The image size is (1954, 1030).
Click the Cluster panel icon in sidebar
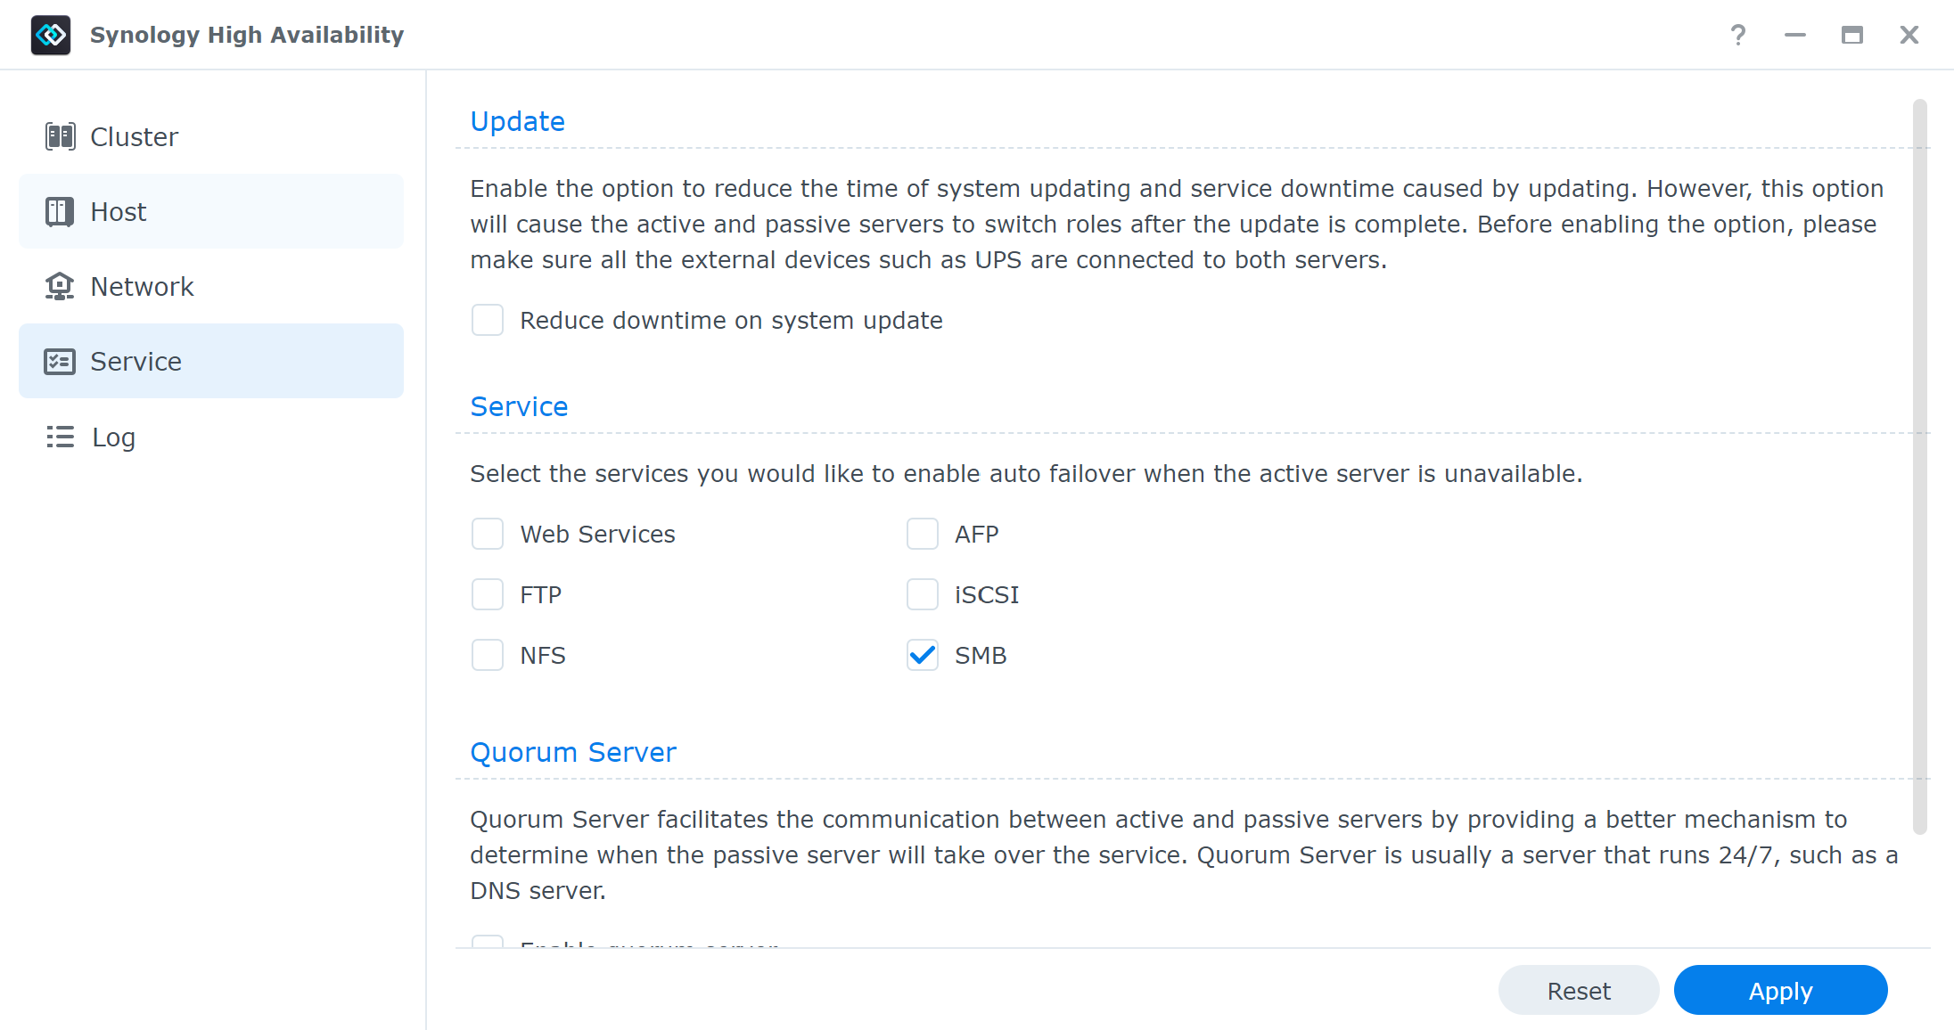(x=60, y=135)
